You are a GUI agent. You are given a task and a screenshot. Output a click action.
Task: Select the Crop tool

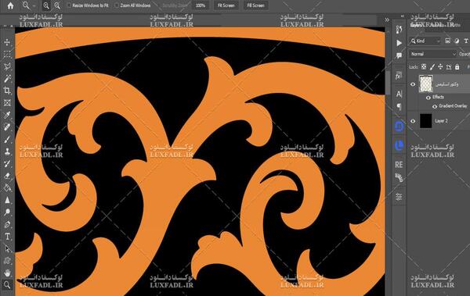pos(7,91)
